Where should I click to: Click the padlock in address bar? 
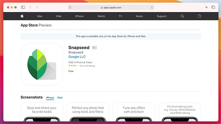coord(101,8)
